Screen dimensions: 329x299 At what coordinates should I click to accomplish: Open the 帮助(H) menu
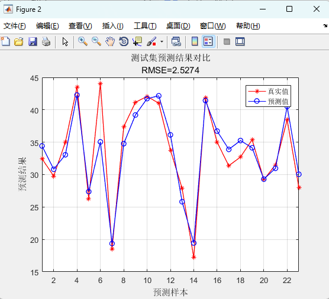pos(248,26)
